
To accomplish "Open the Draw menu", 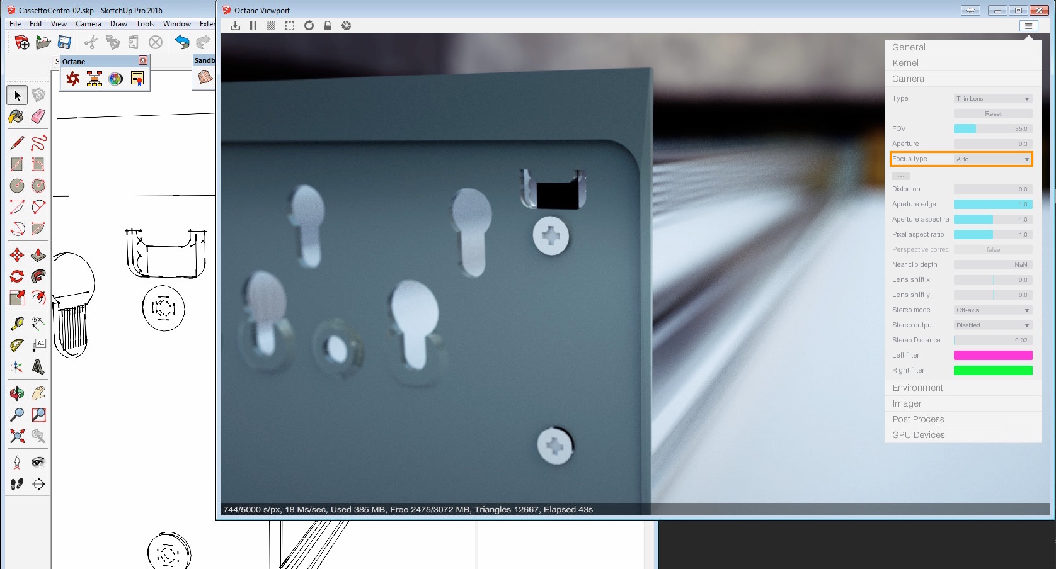I will coord(118,24).
